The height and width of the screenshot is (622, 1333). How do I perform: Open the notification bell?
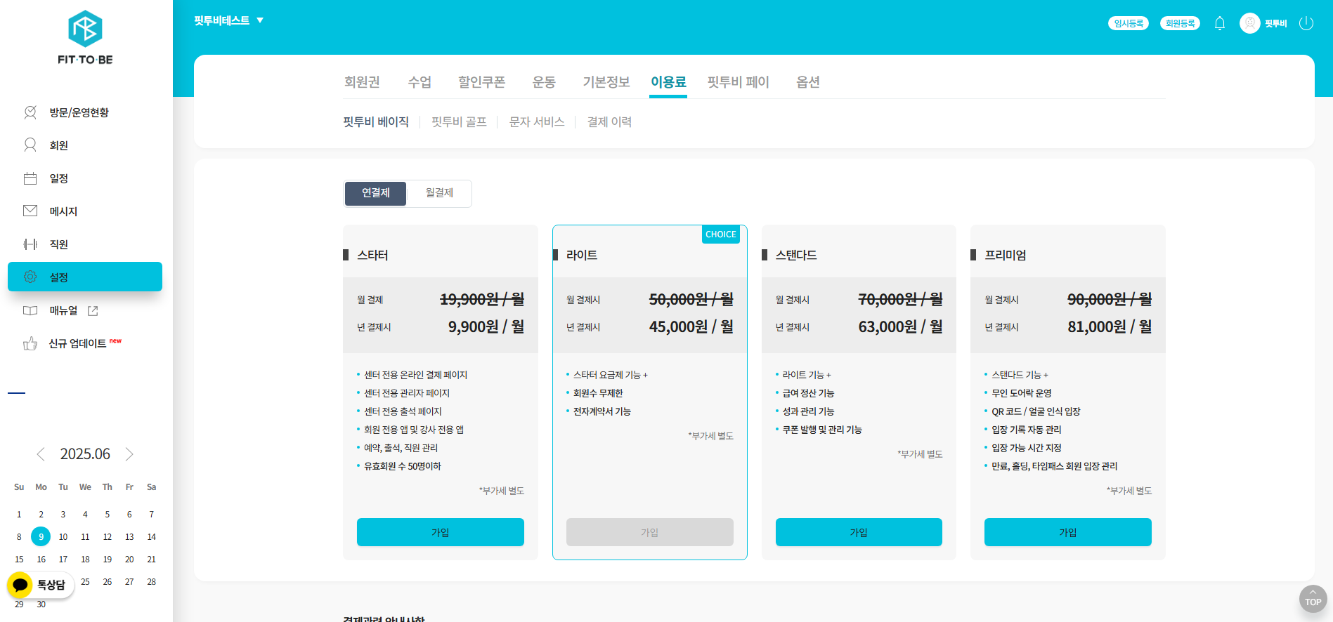1220,23
